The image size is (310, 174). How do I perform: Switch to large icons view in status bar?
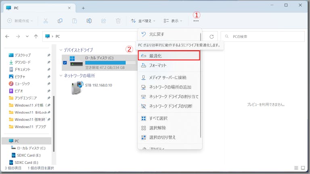303,168
